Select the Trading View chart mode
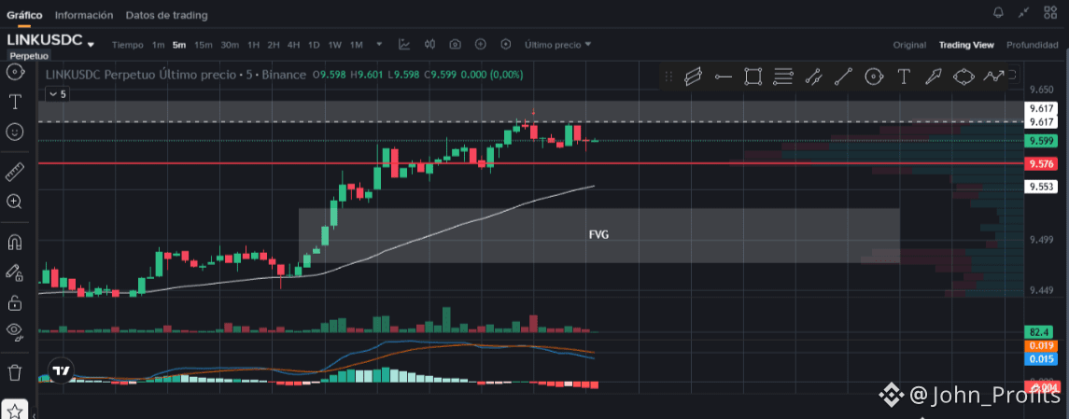The height and width of the screenshot is (419, 1069). [x=966, y=45]
